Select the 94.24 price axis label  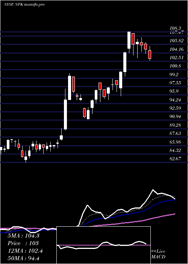click(x=175, y=100)
